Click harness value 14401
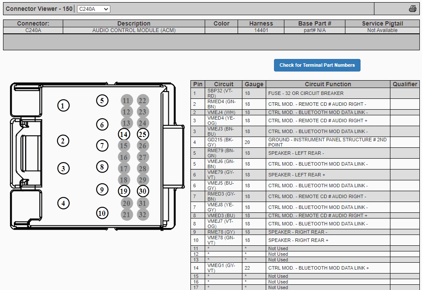The image size is (422, 290). pos(261,30)
